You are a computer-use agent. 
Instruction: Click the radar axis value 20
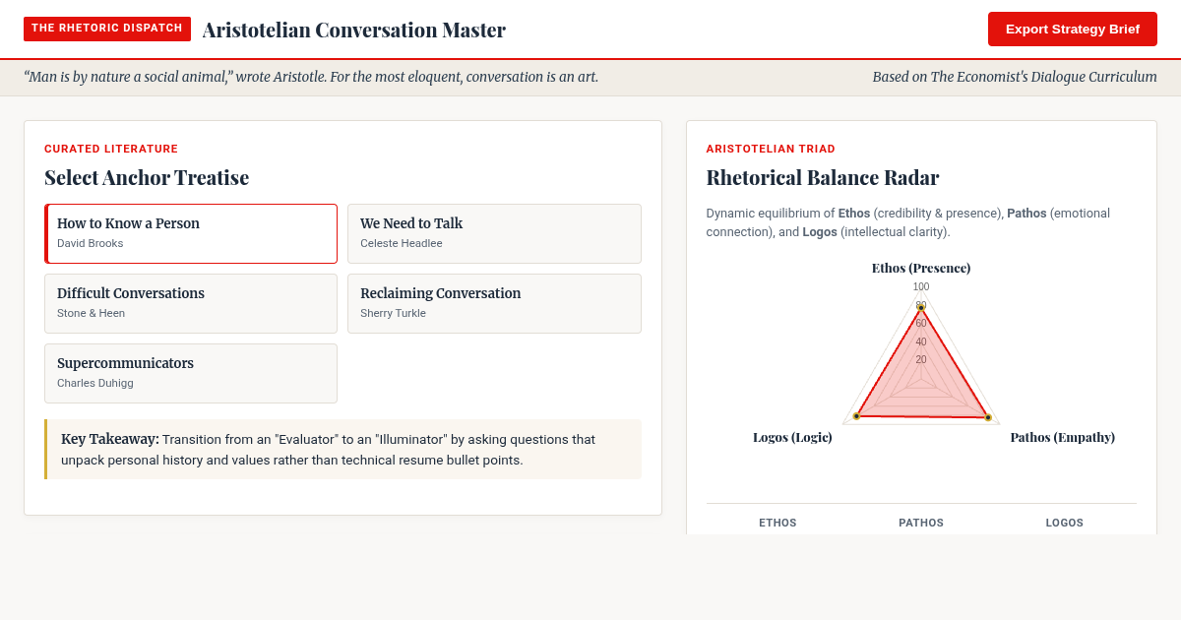pos(921,360)
